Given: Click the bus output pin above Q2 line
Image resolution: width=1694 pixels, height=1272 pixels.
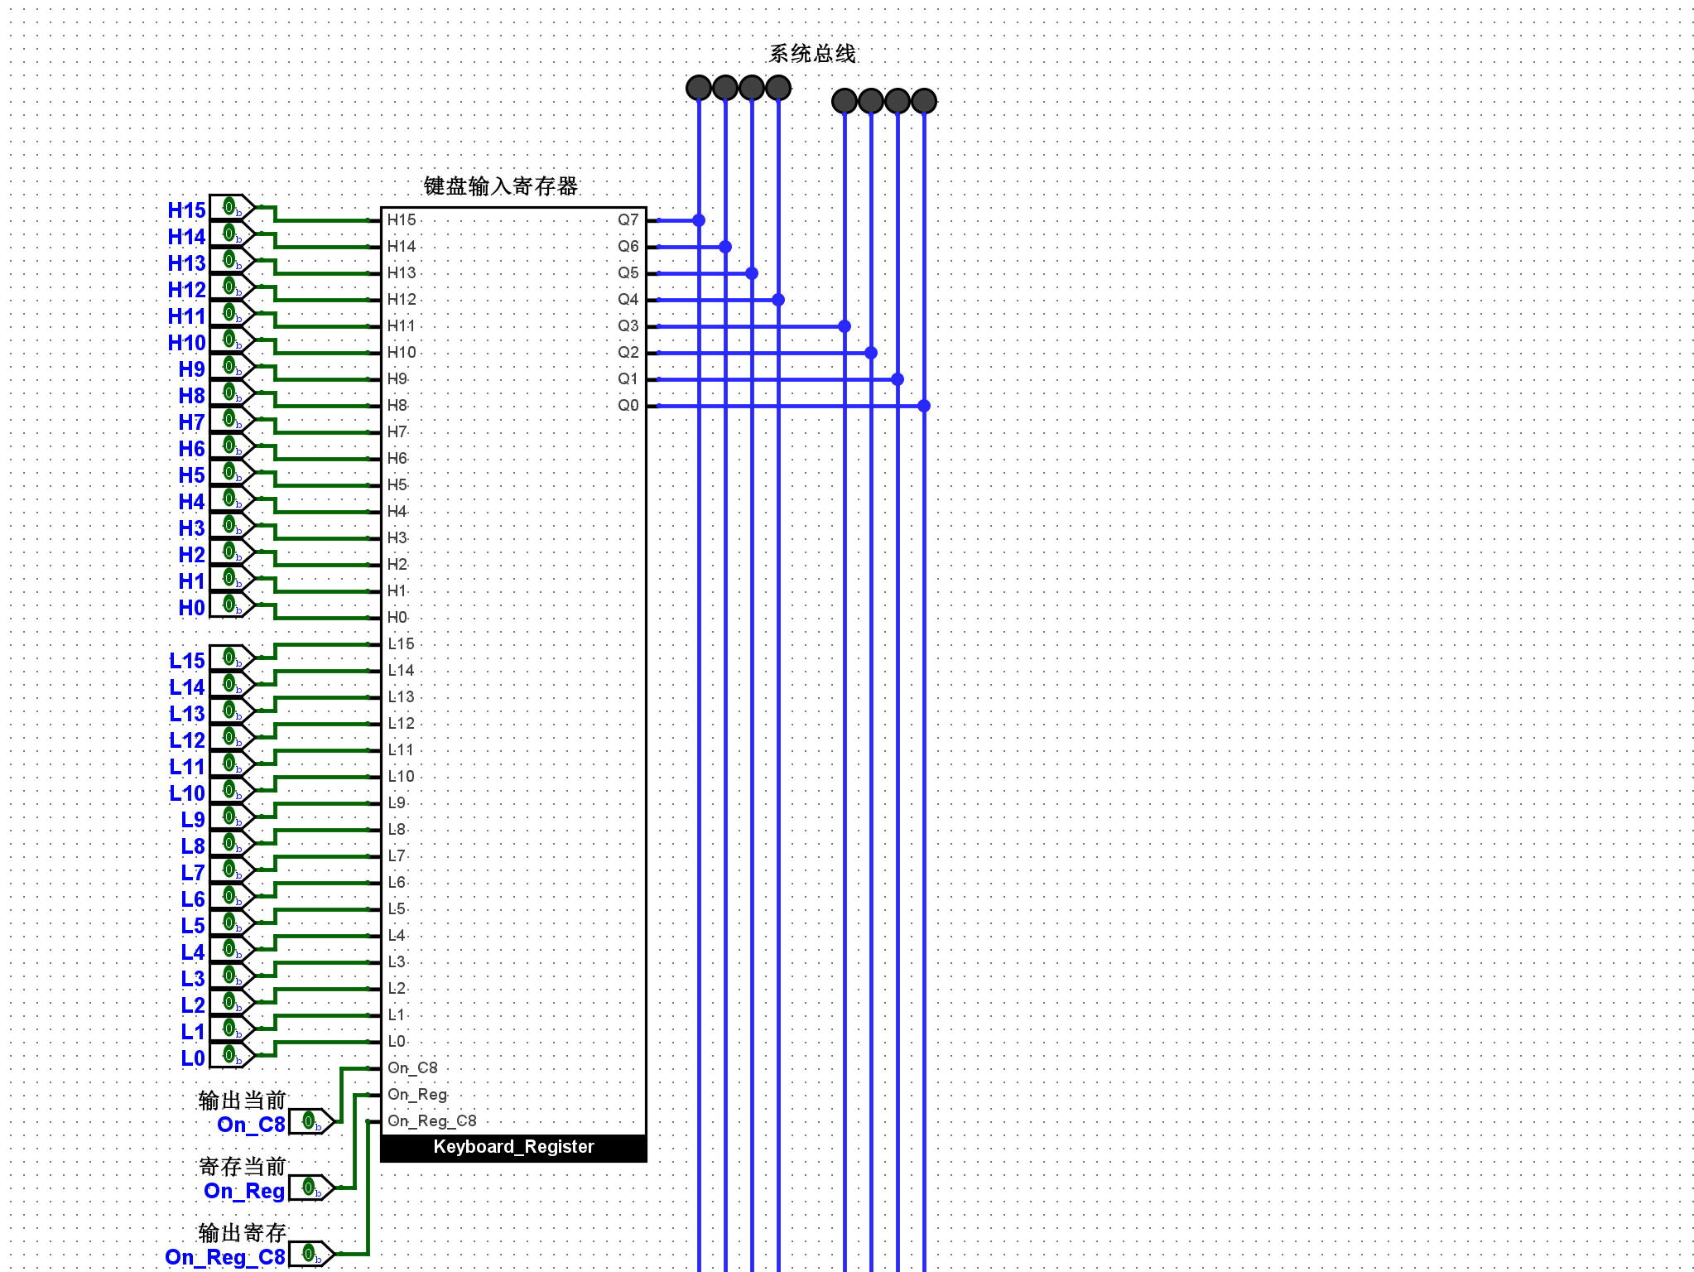Looking at the screenshot, I should click(x=871, y=101).
